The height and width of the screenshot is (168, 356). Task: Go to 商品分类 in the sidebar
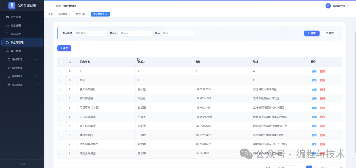(22, 34)
